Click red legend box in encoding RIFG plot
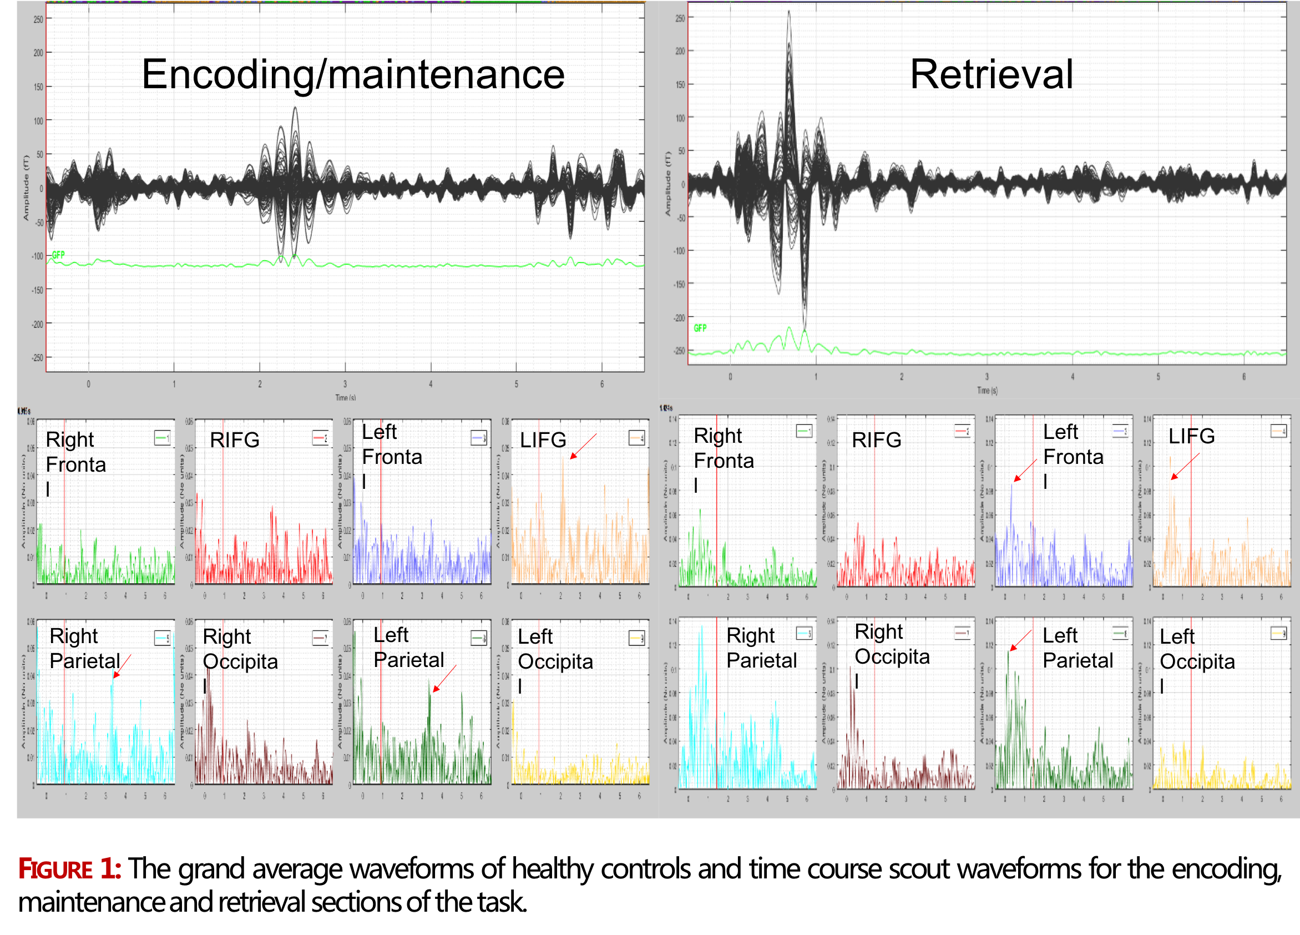This screenshot has height=935, width=1300. click(x=320, y=438)
